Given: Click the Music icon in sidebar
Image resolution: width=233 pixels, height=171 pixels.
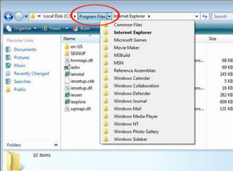Looking at the screenshot, I should 8,66.
